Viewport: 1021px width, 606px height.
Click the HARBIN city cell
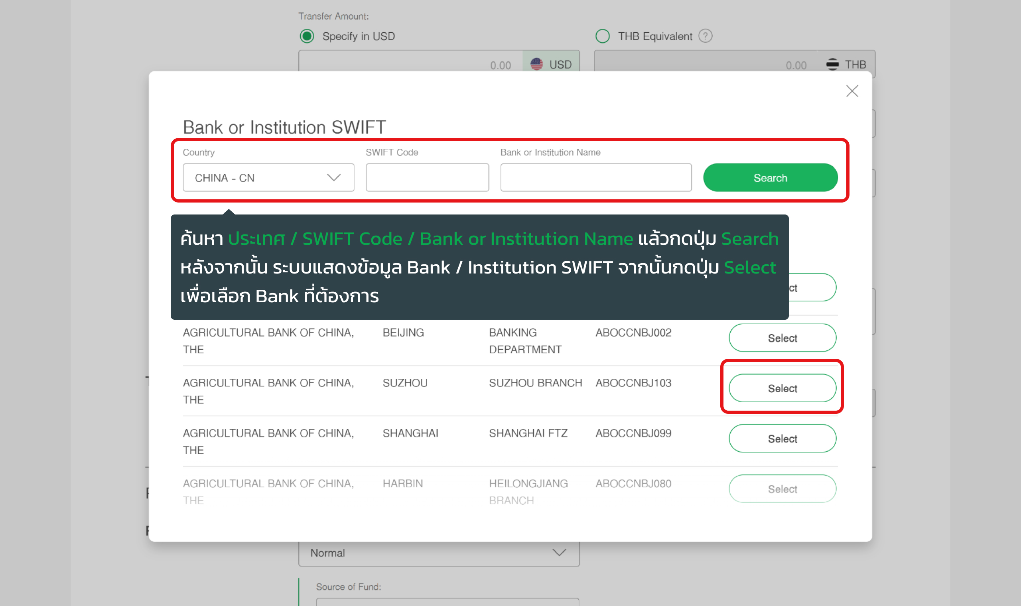click(x=403, y=484)
